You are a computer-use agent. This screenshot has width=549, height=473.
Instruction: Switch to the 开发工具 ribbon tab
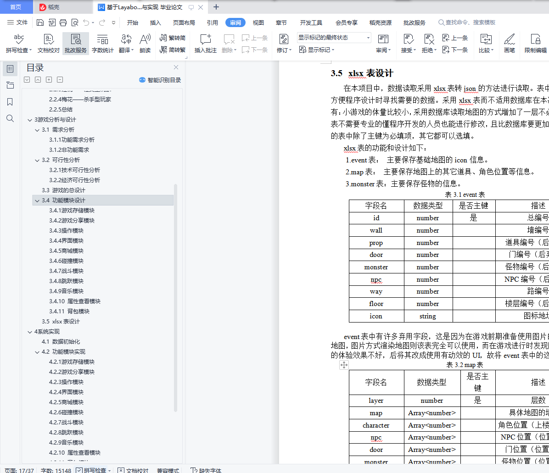point(311,23)
